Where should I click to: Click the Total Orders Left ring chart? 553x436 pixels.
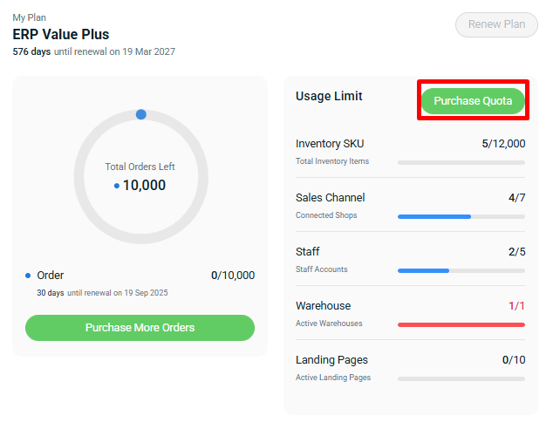coord(141,176)
